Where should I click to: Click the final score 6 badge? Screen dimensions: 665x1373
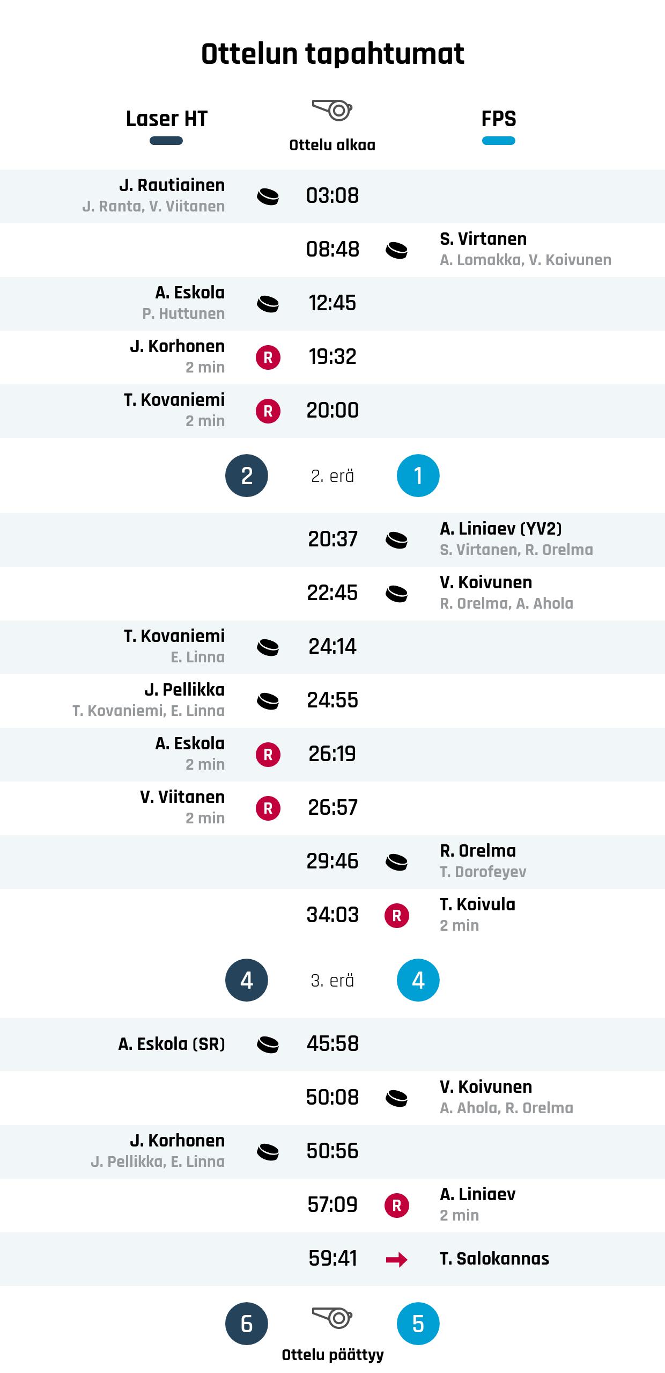click(x=247, y=1324)
